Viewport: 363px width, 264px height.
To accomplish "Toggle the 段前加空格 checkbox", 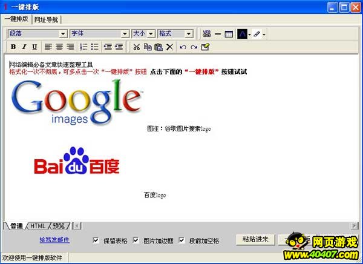I will click(181, 240).
